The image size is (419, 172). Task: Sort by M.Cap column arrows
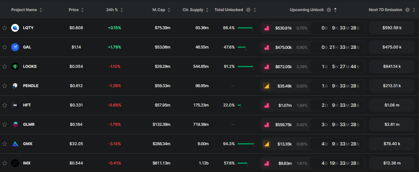tap(169, 10)
